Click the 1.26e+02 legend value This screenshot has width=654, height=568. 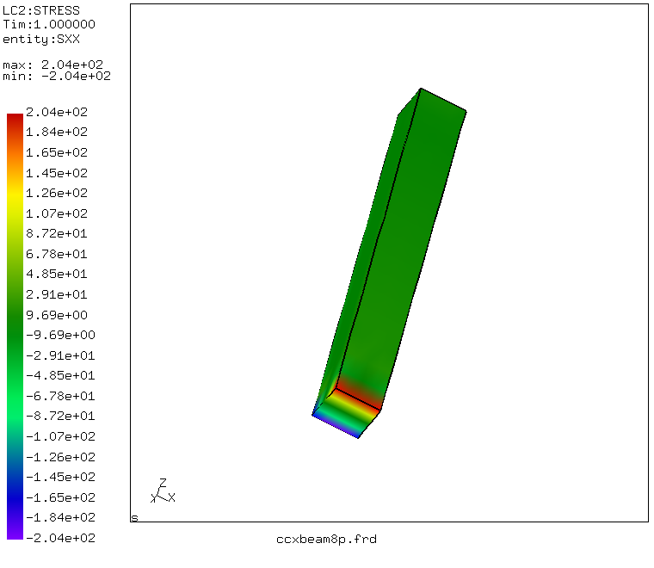pos(57,193)
